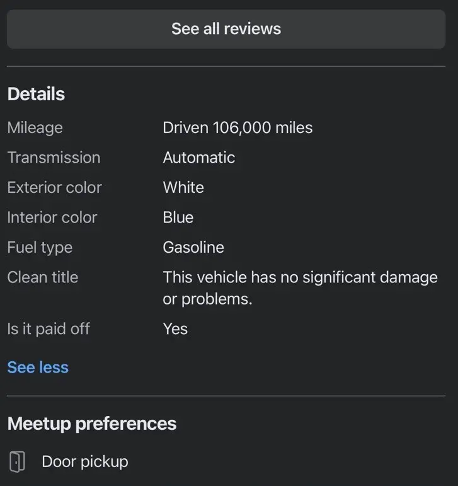458x486 pixels.
Task: Click the Fuel type label
Action: tap(40, 248)
